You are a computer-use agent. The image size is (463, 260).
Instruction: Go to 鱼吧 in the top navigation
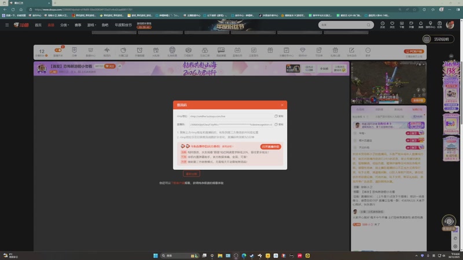point(105,25)
